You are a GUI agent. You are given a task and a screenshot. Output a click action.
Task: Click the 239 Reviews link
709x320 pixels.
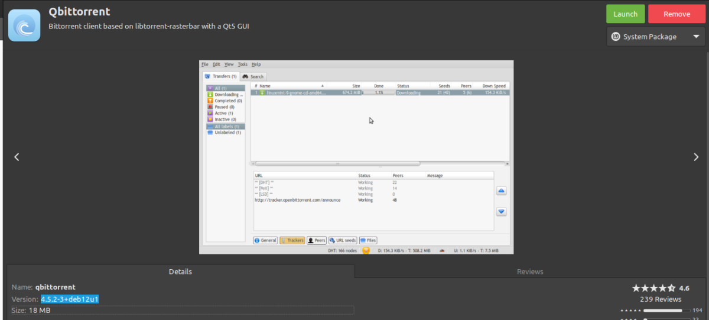click(x=661, y=299)
